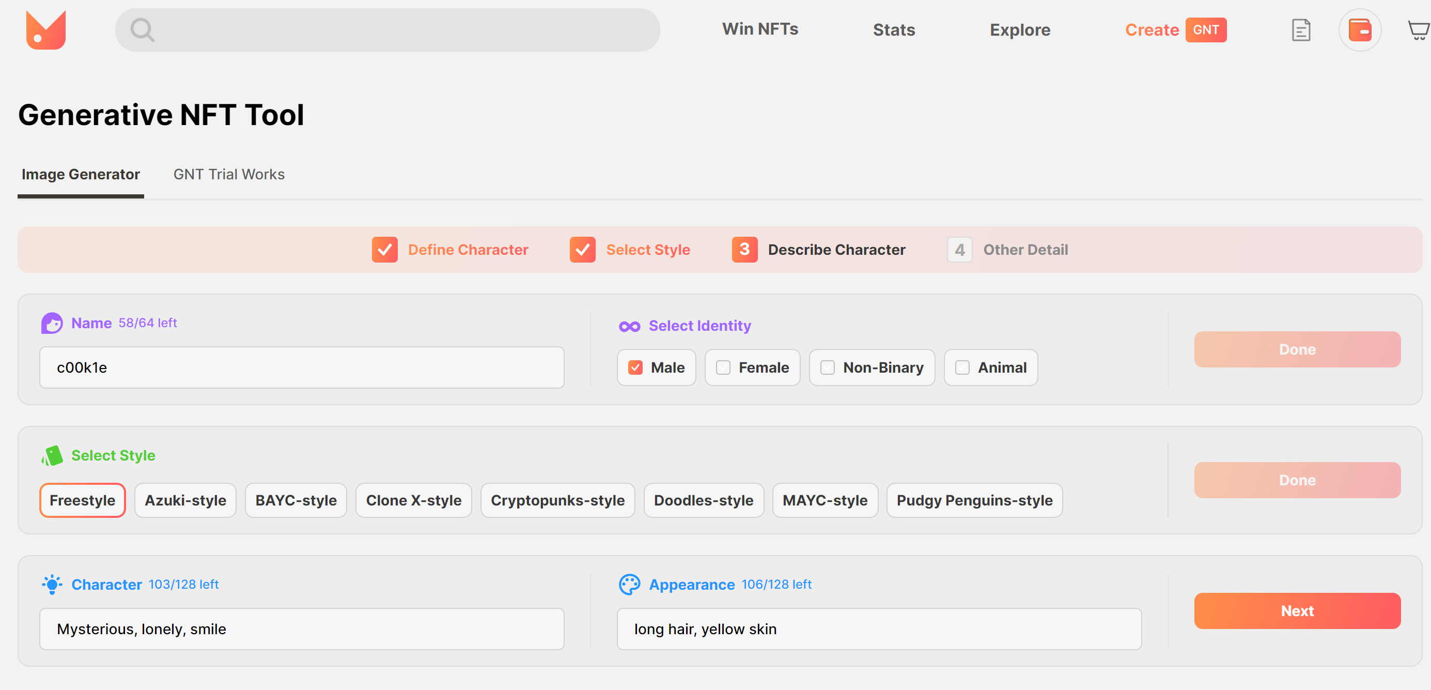1431x690 pixels.
Task: Click the search magnifier icon
Action: (142, 30)
